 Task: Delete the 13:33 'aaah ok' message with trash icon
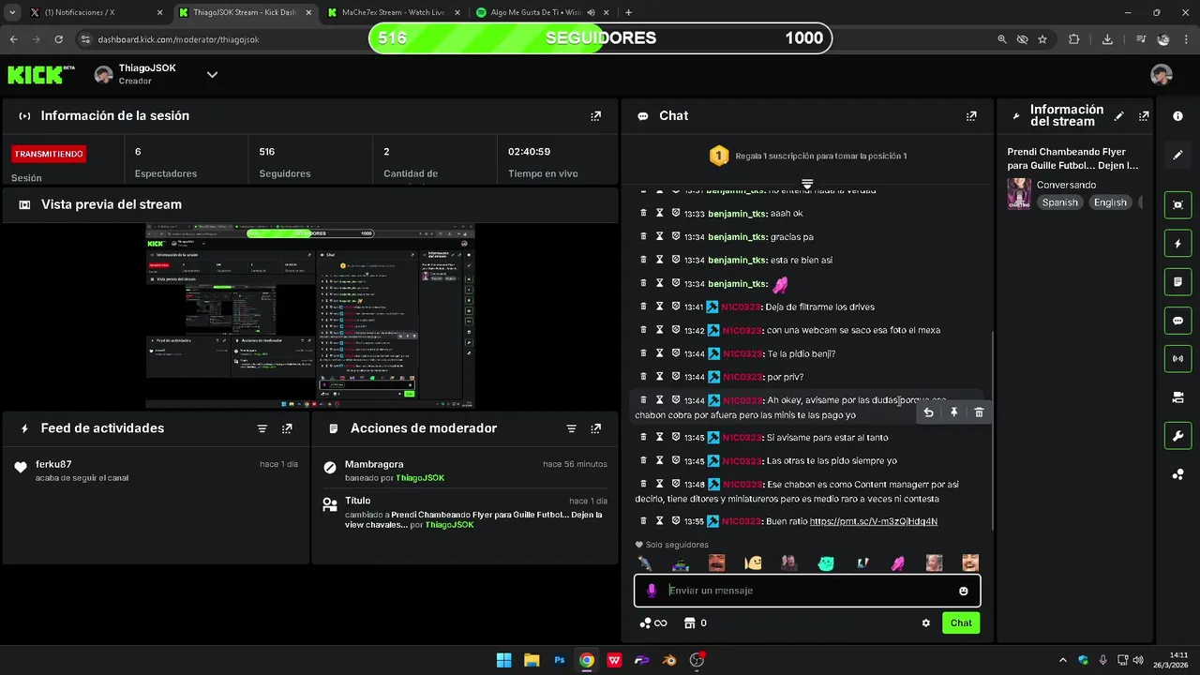pos(643,213)
